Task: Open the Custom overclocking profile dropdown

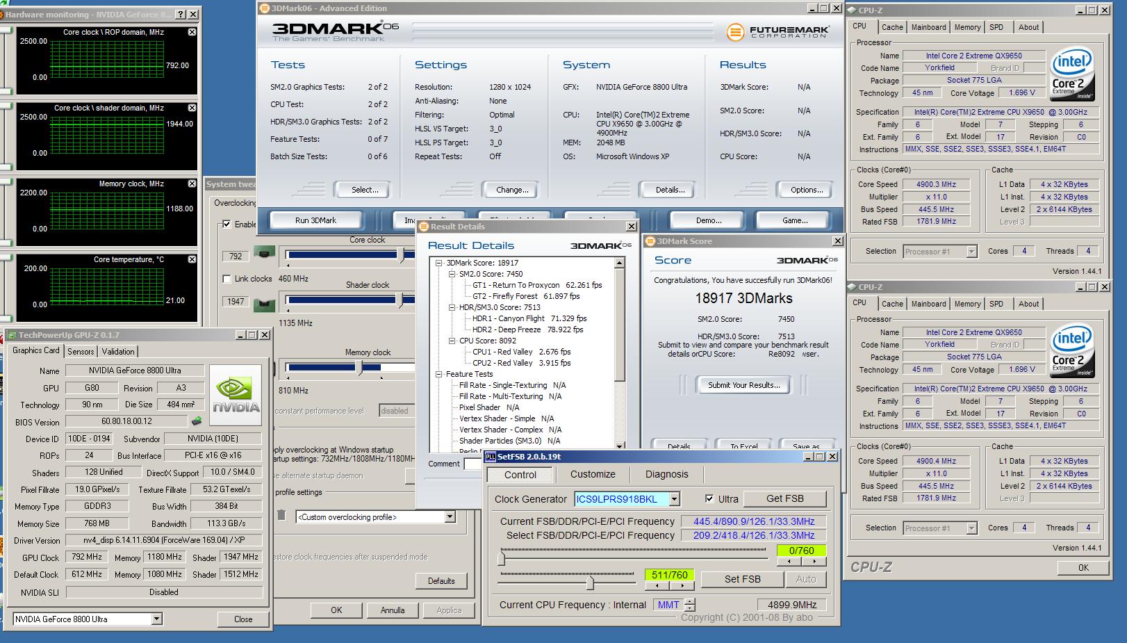Action: [x=450, y=516]
